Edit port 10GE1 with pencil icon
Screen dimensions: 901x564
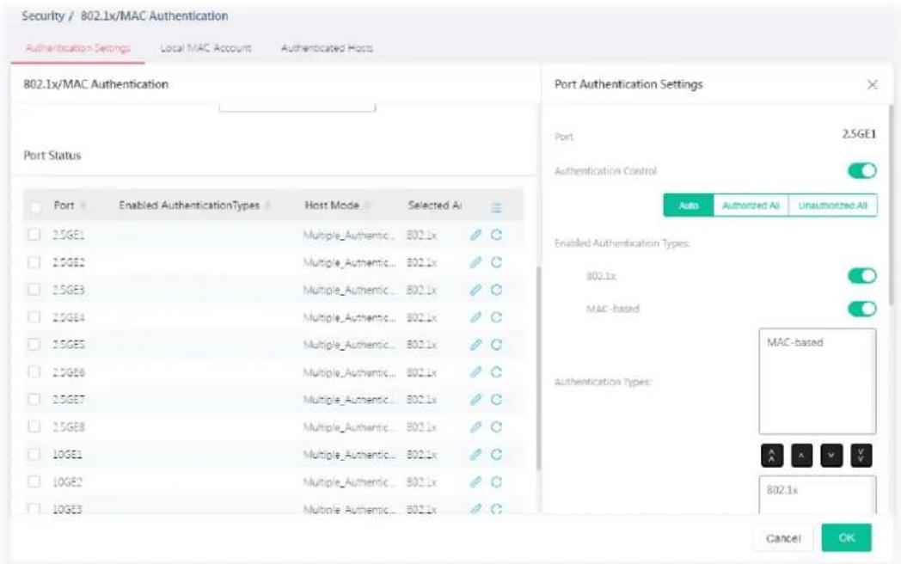click(475, 454)
